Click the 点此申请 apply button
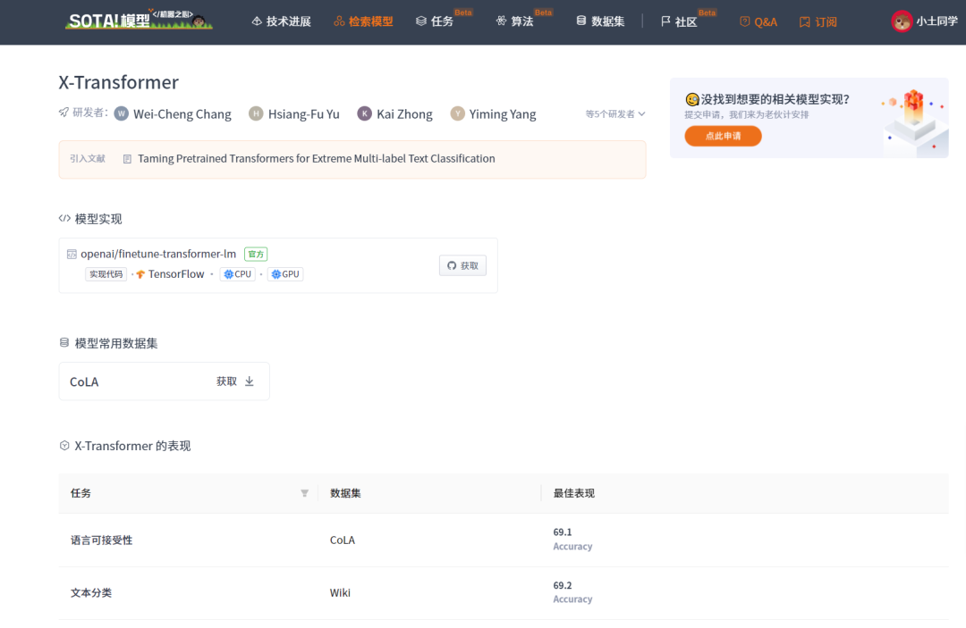 723,136
